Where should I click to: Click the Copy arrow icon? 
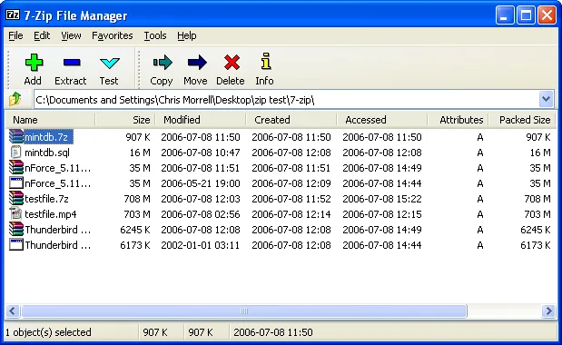click(163, 63)
